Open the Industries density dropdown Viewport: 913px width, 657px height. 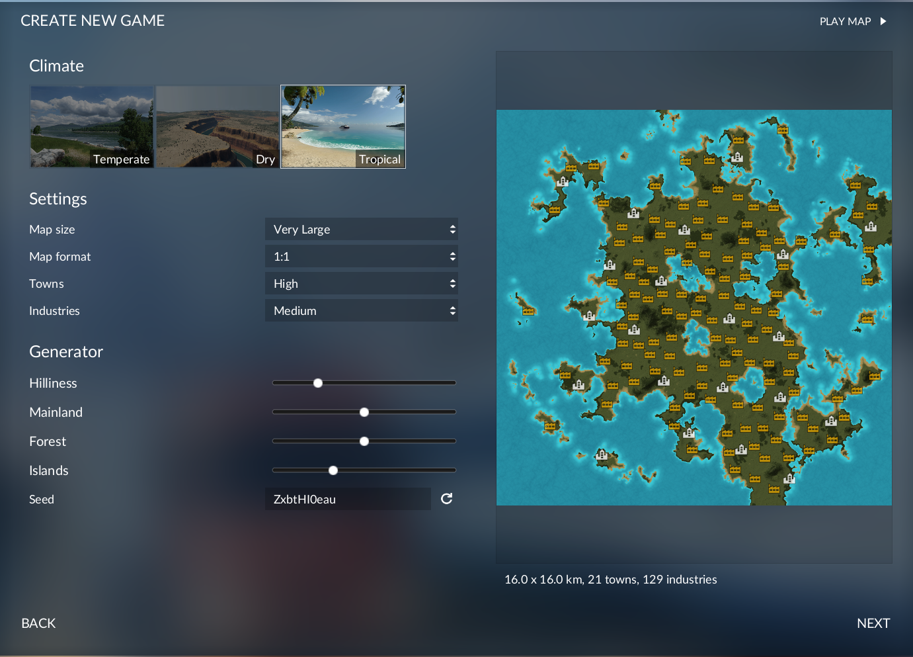(362, 310)
